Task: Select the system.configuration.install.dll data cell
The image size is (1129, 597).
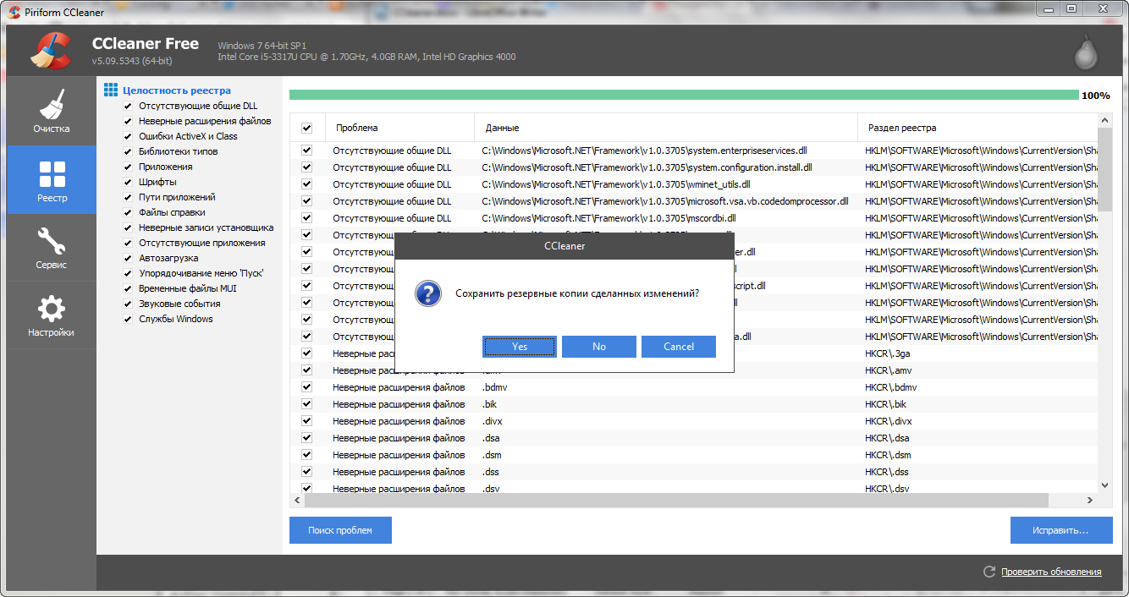Action: [647, 167]
